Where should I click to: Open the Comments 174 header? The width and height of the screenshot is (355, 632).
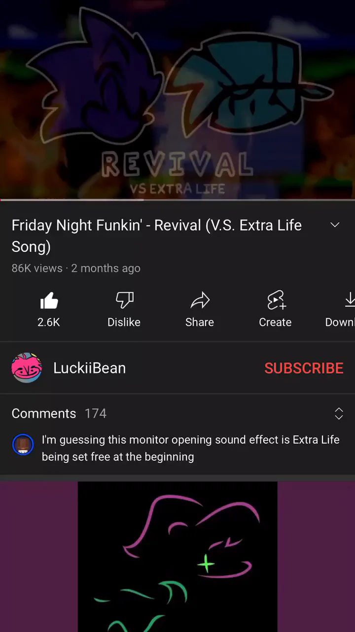[x=59, y=413]
